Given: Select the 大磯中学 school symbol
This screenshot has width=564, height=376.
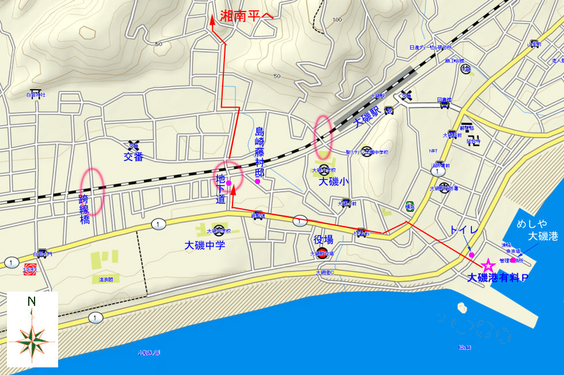Looking at the screenshot, I should click(219, 232).
